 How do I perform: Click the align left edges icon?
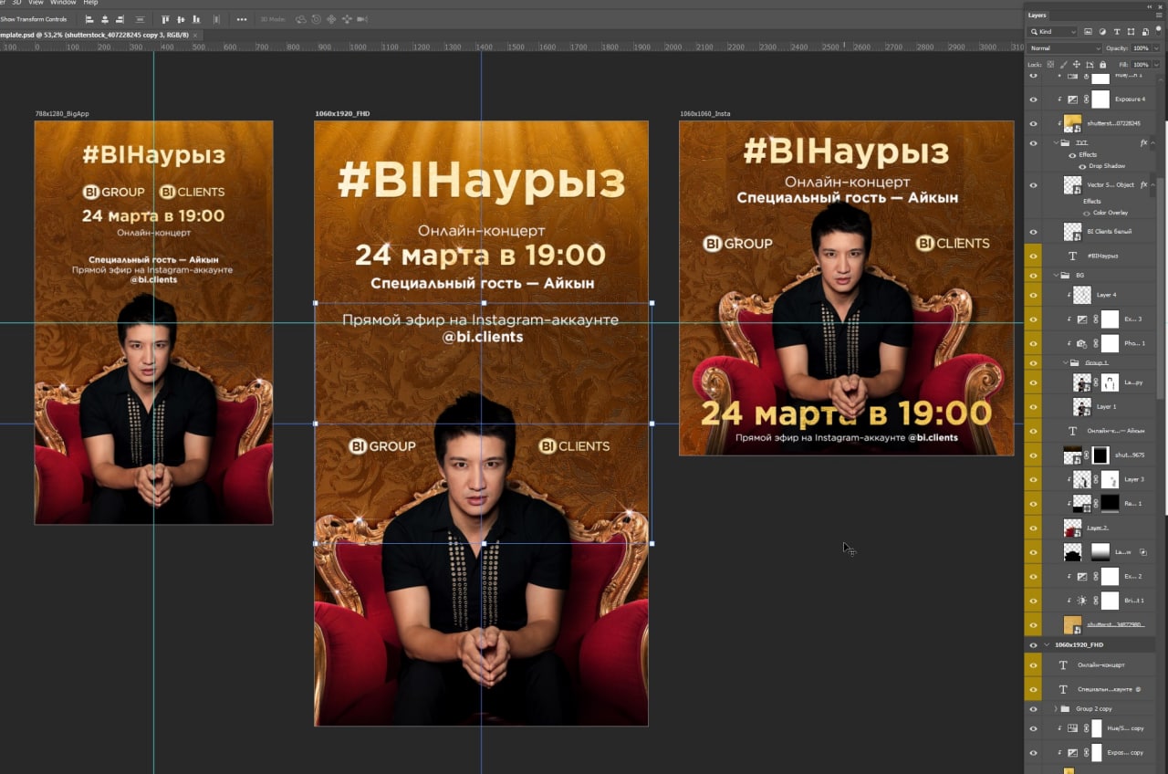click(x=89, y=19)
